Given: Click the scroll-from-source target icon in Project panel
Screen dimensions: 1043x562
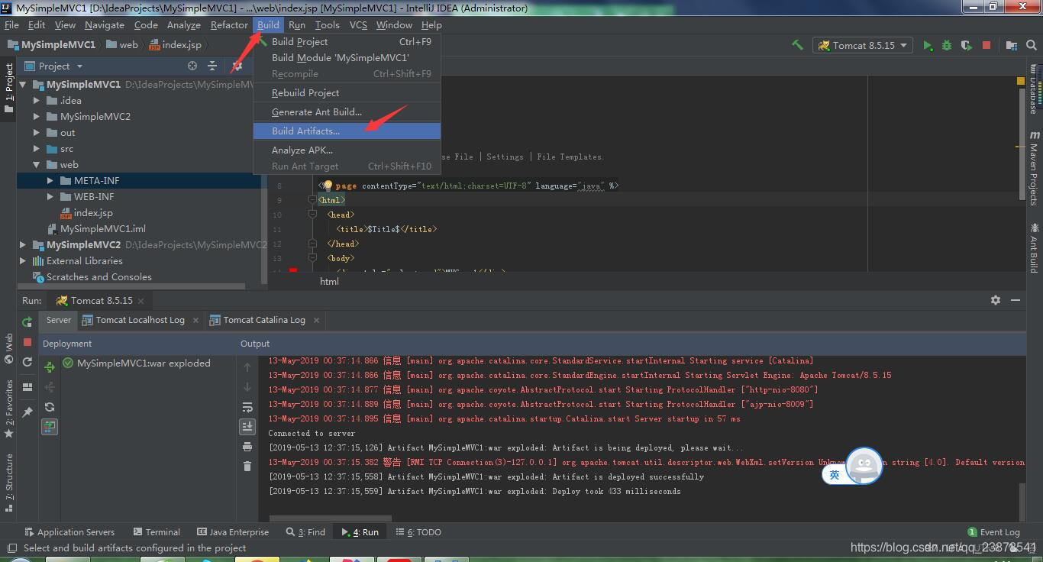Looking at the screenshot, I should [192, 66].
